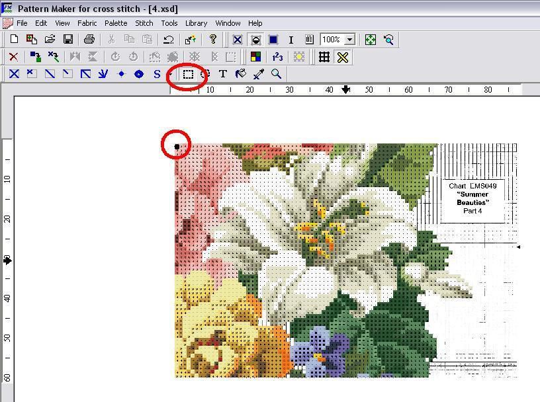Select the full cross stitch tool
This screenshot has width=540, height=402.
click(x=14, y=74)
